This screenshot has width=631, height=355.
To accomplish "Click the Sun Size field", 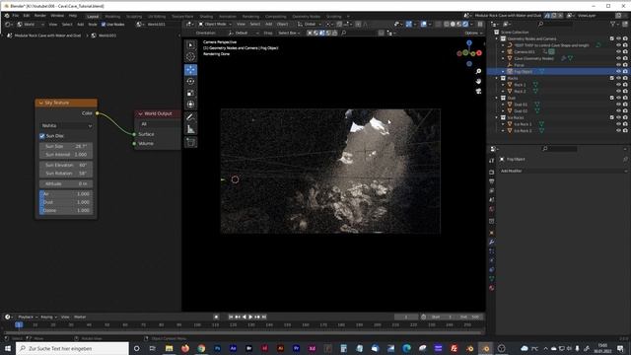I will 66,146.
